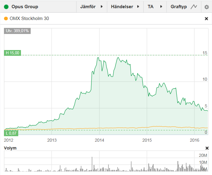Click the price axis value 10
Viewport: 212px width, 175px height.
pyautogui.click(x=205, y=79)
